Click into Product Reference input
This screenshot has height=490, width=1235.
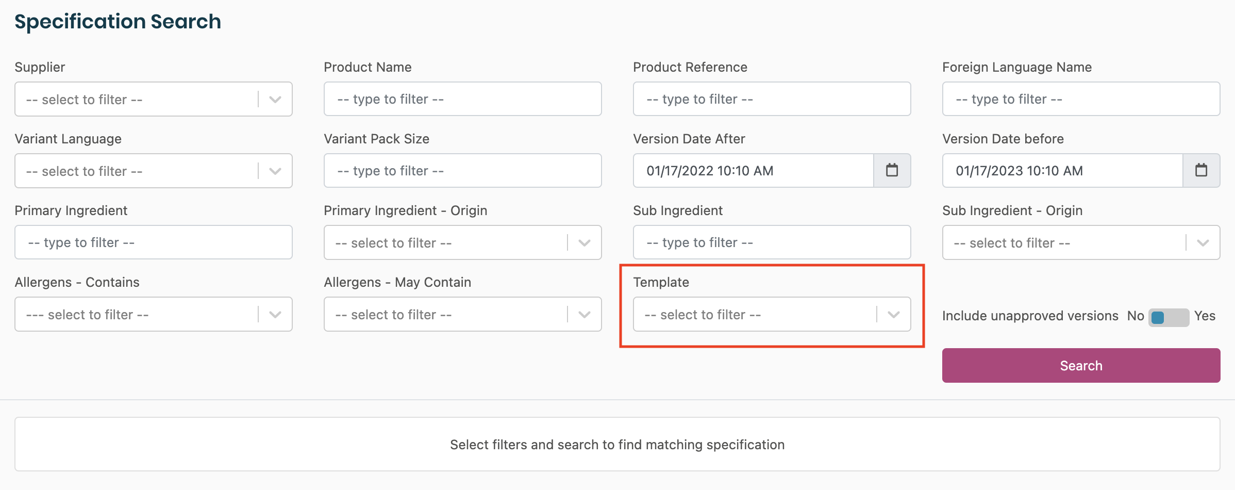coord(772,99)
